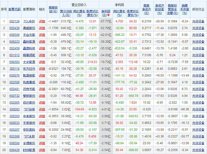Open stock code 688598
The image size is (207, 154).
point(14,143)
